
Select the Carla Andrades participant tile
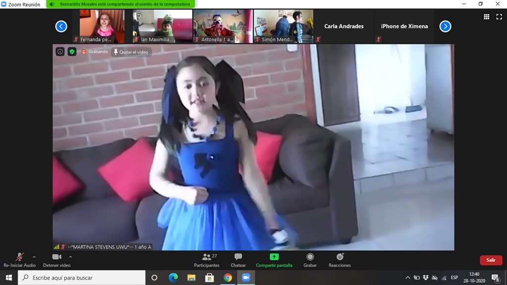[344, 26]
